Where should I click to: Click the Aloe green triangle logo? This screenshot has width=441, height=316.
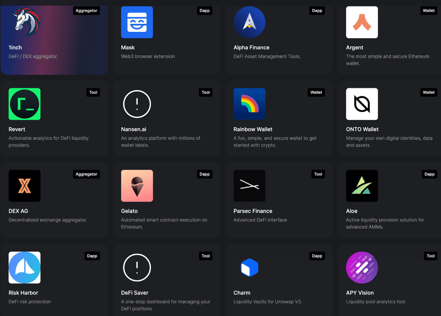click(362, 185)
